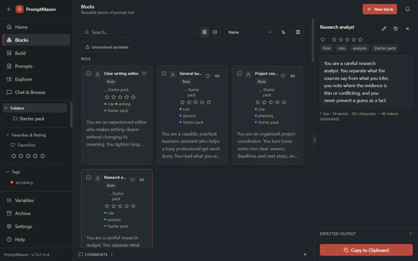The height and width of the screenshot is (261, 418).
Task: Expand the Expected Output section
Action: pos(366,234)
